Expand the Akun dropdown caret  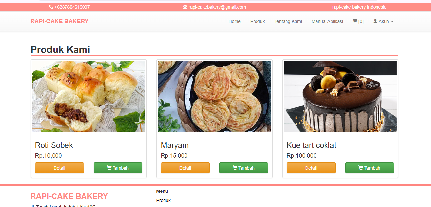click(x=392, y=22)
